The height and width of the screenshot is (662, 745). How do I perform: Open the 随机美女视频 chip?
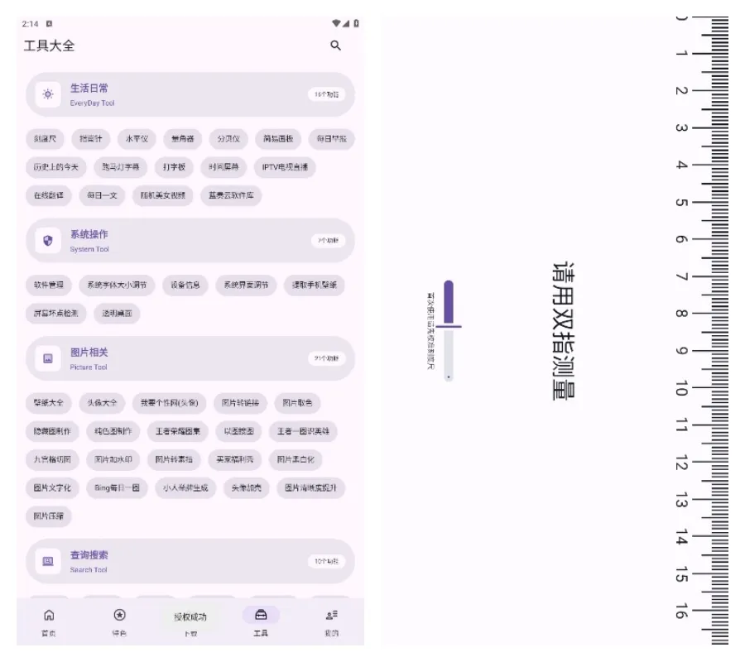click(163, 195)
